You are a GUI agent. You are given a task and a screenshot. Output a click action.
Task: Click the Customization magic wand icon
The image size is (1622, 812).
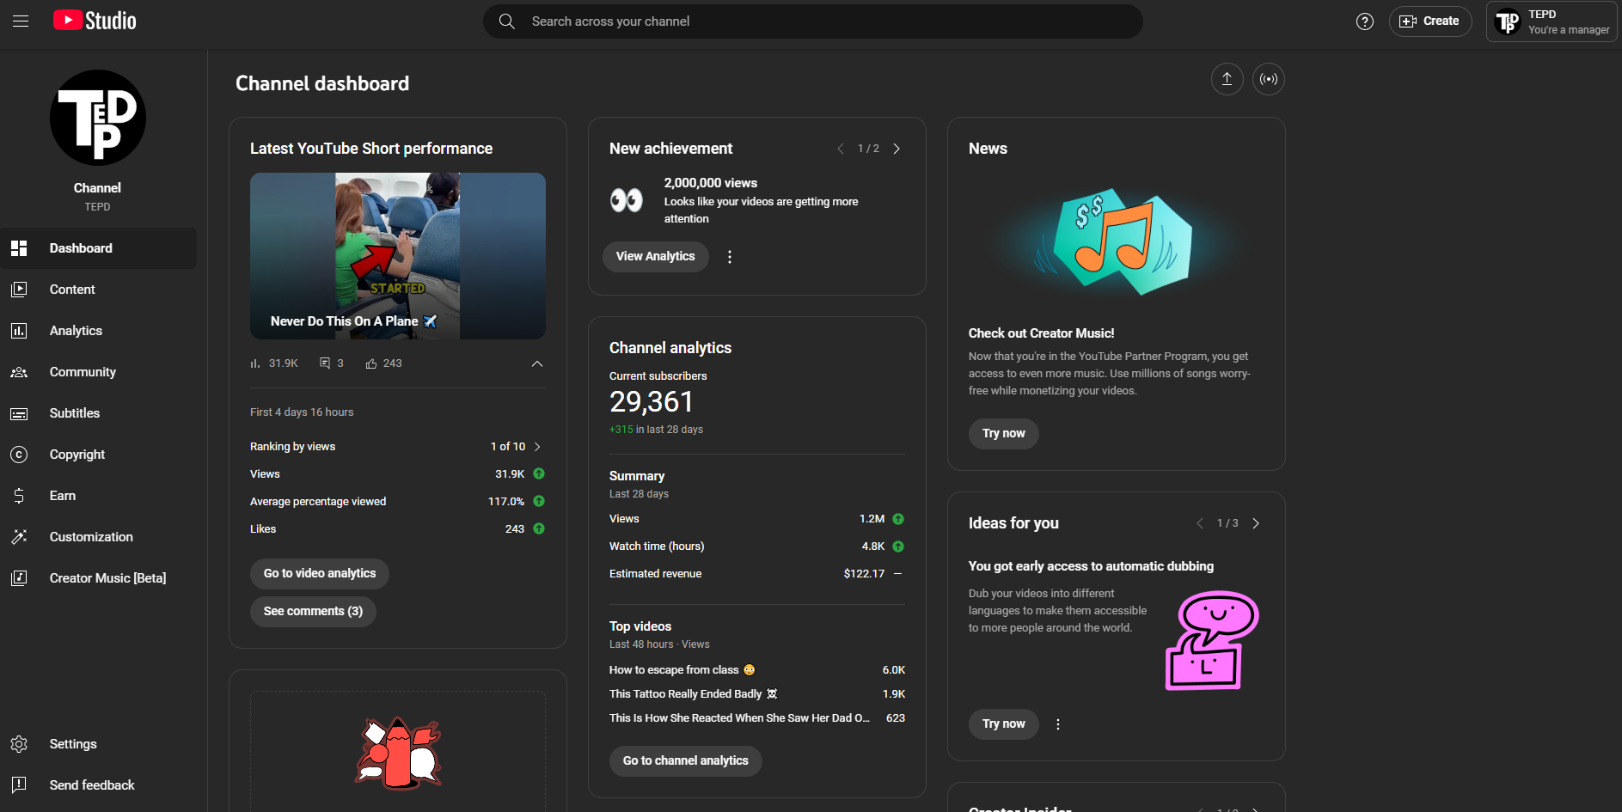pos(19,537)
